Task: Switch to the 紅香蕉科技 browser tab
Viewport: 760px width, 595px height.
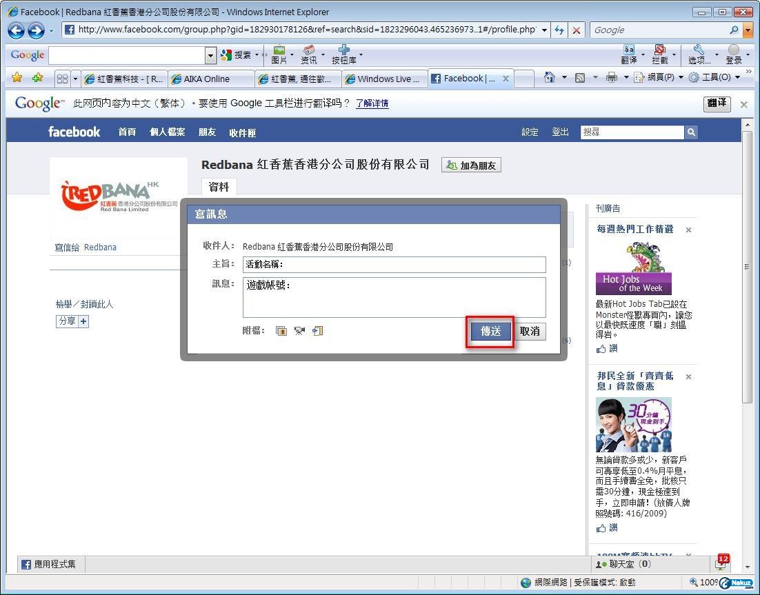Action: point(124,79)
